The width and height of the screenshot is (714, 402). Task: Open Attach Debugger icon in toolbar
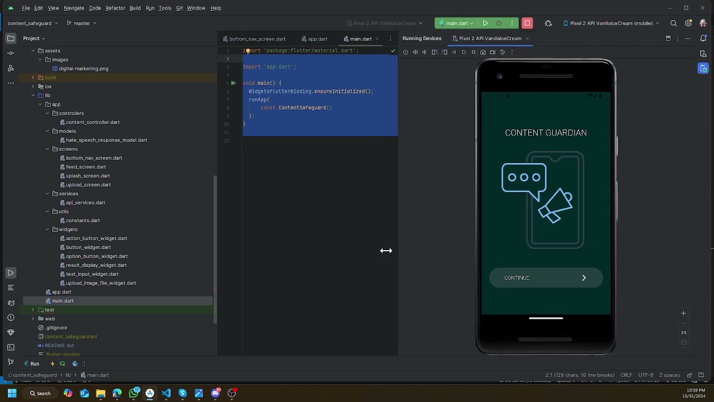point(548,23)
